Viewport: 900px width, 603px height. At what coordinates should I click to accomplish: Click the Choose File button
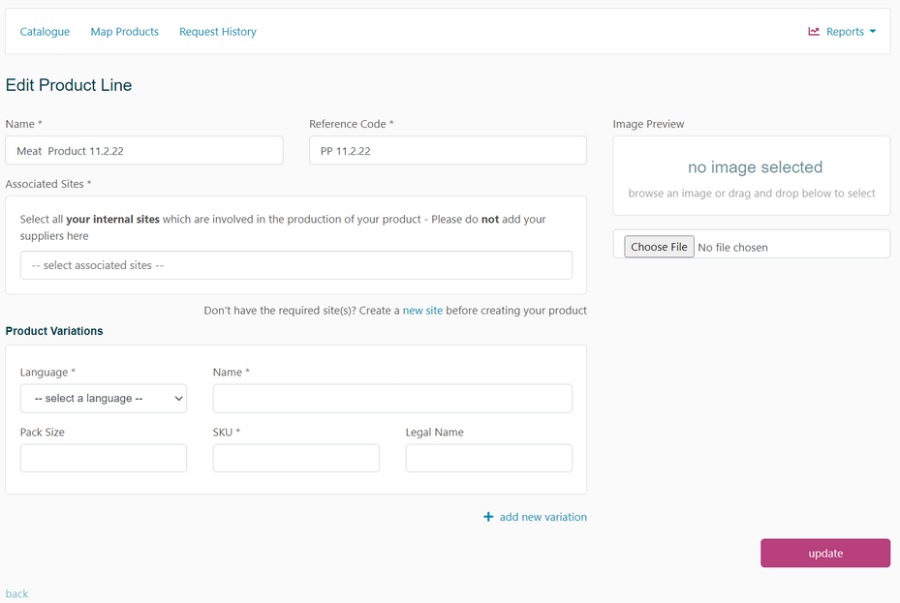coord(659,247)
